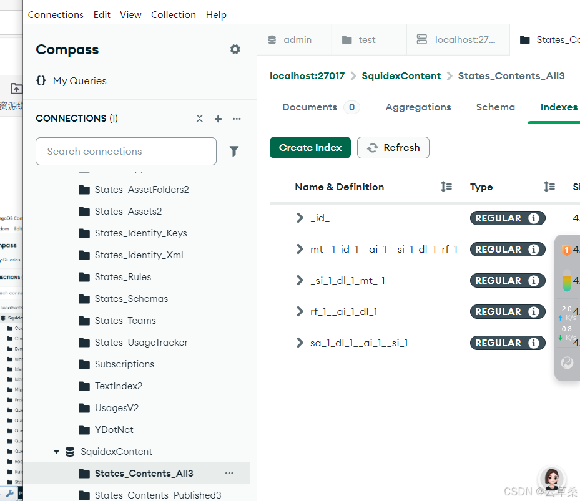Click the Search connections field
The image size is (580, 501).
[126, 151]
